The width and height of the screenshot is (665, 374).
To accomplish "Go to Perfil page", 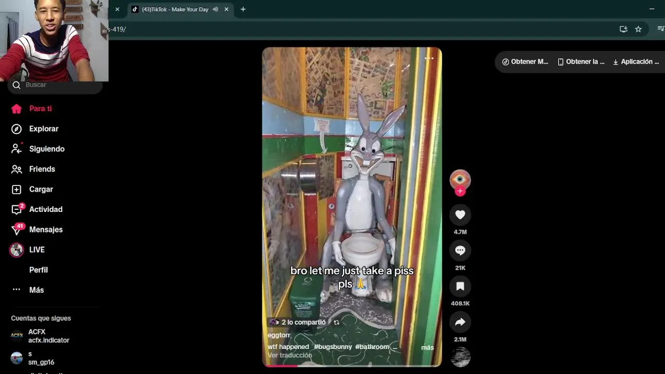I will coord(38,270).
